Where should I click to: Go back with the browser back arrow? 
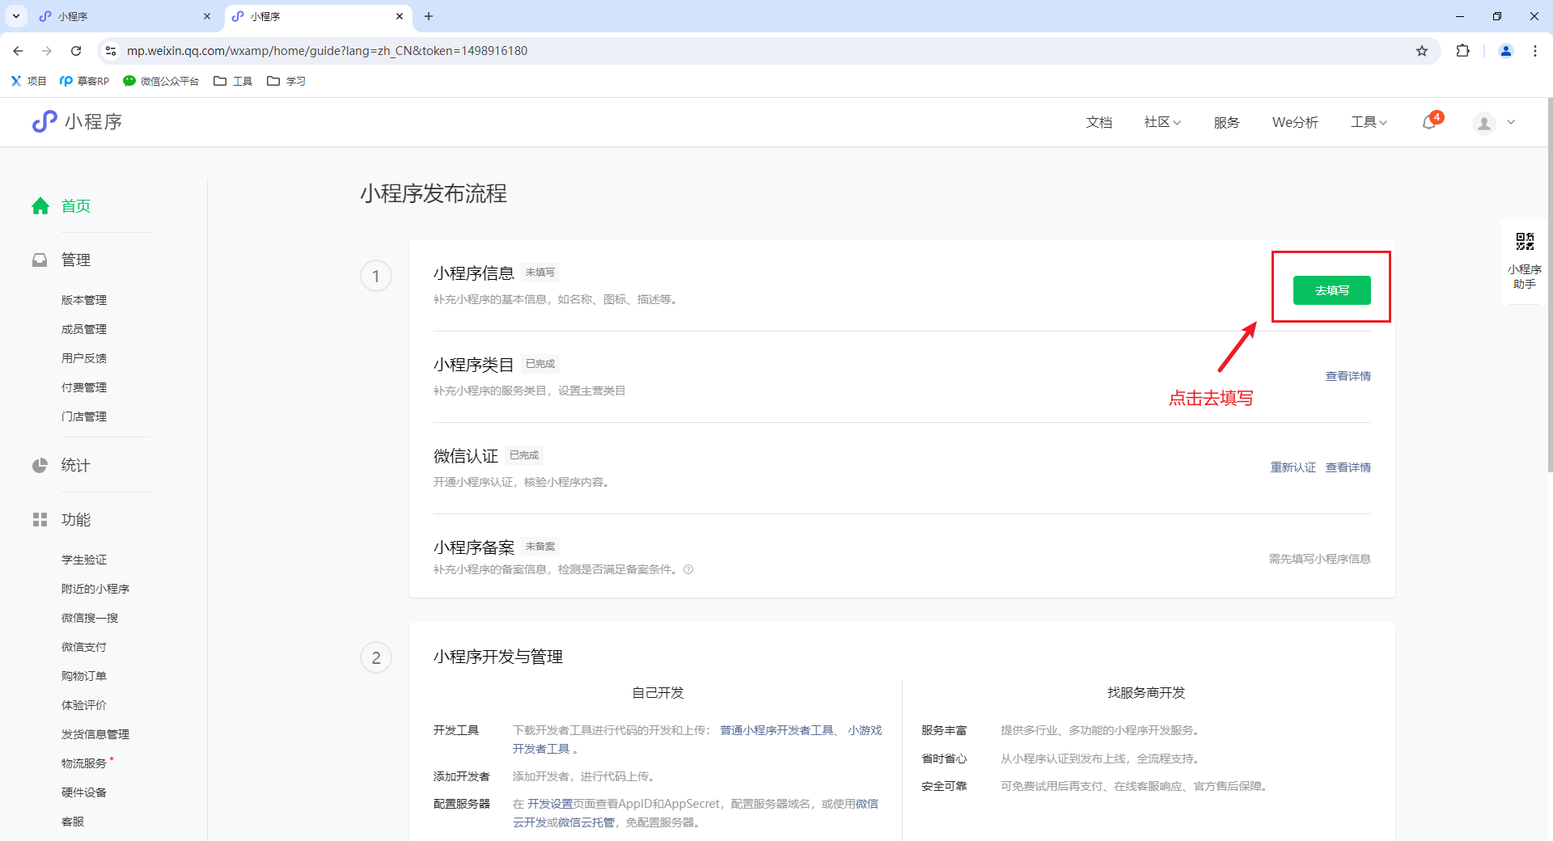coord(18,51)
